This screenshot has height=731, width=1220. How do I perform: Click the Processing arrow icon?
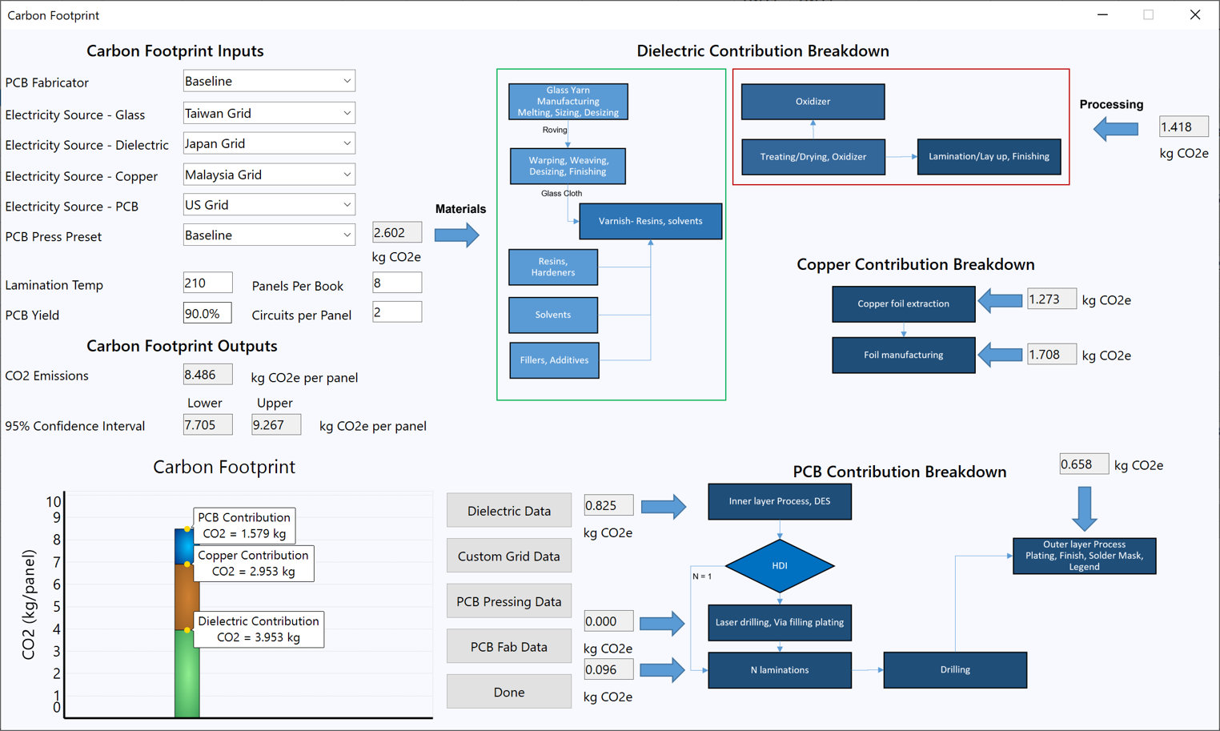coord(1116,128)
